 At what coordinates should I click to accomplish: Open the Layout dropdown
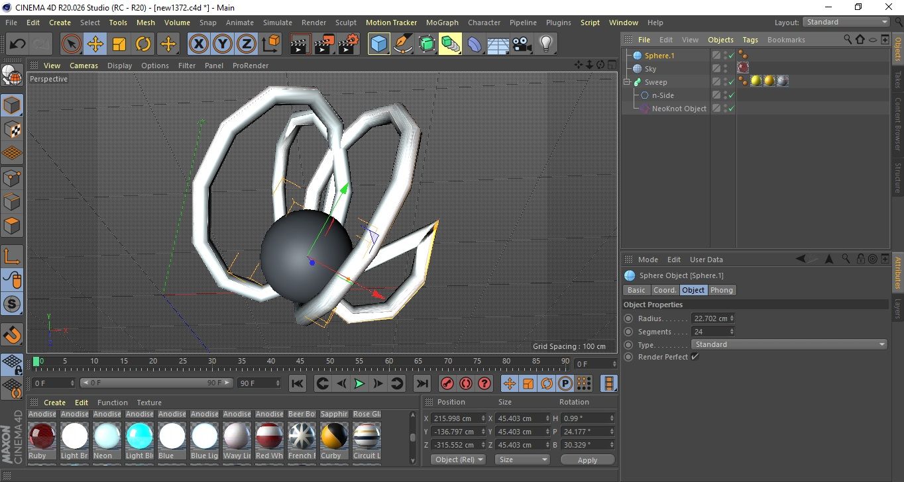[x=846, y=22]
